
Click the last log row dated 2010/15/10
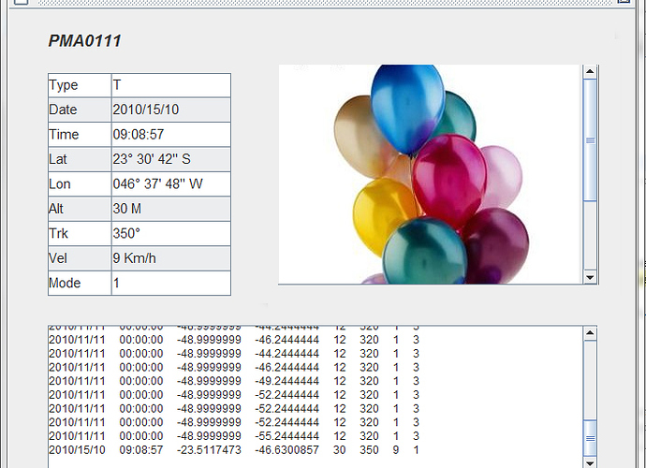pos(234,450)
